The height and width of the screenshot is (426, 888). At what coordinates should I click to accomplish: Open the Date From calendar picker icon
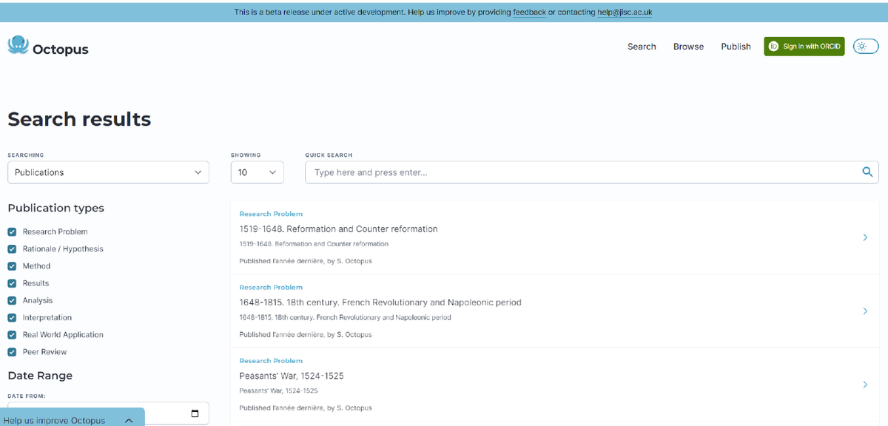195,413
